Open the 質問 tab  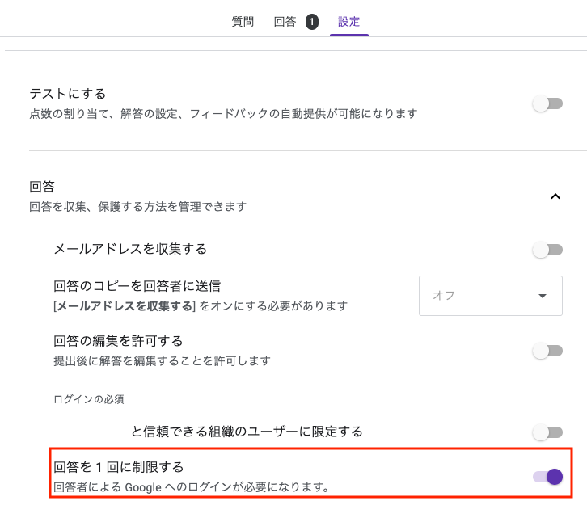click(x=243, y=22)
